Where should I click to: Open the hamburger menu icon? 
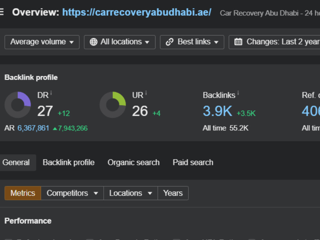click(2, 12)
